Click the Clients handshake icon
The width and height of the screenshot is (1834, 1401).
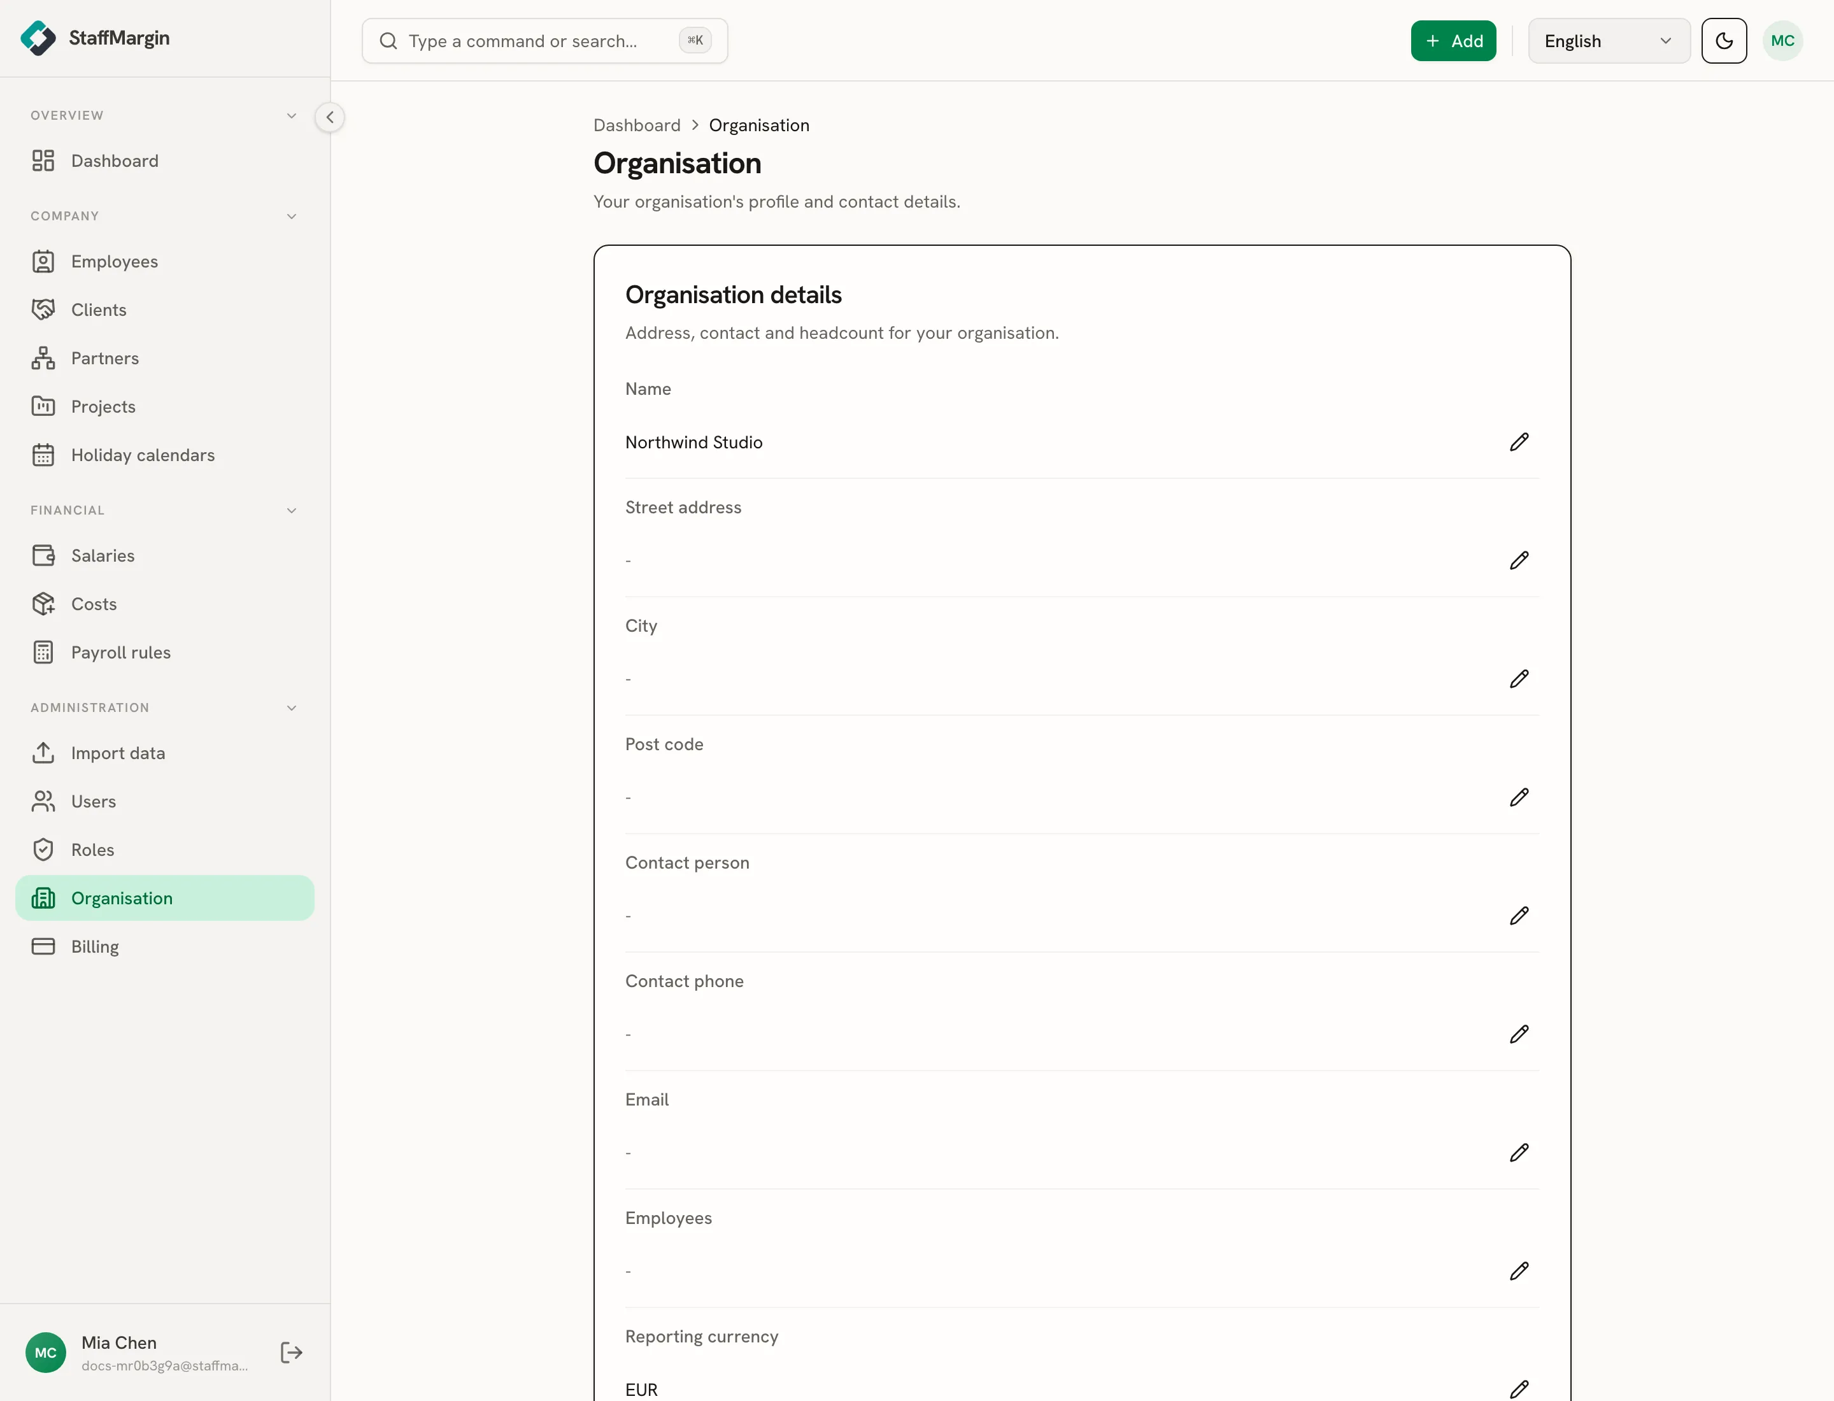(x=43, y=310)
